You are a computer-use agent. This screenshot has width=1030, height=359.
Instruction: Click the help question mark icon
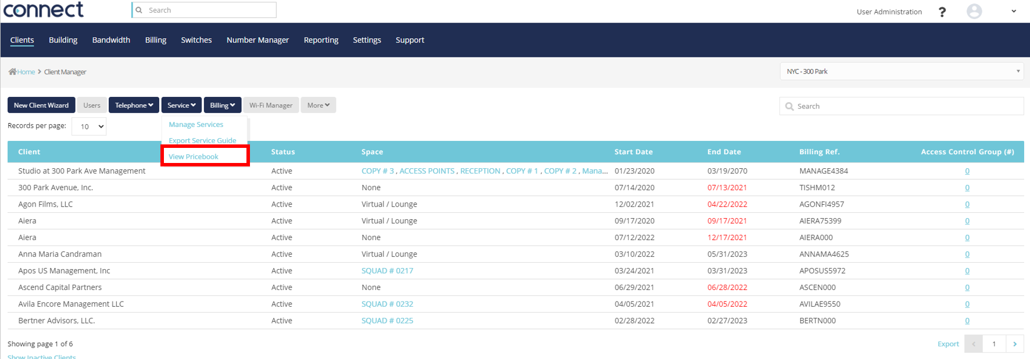tap(942, 12)
